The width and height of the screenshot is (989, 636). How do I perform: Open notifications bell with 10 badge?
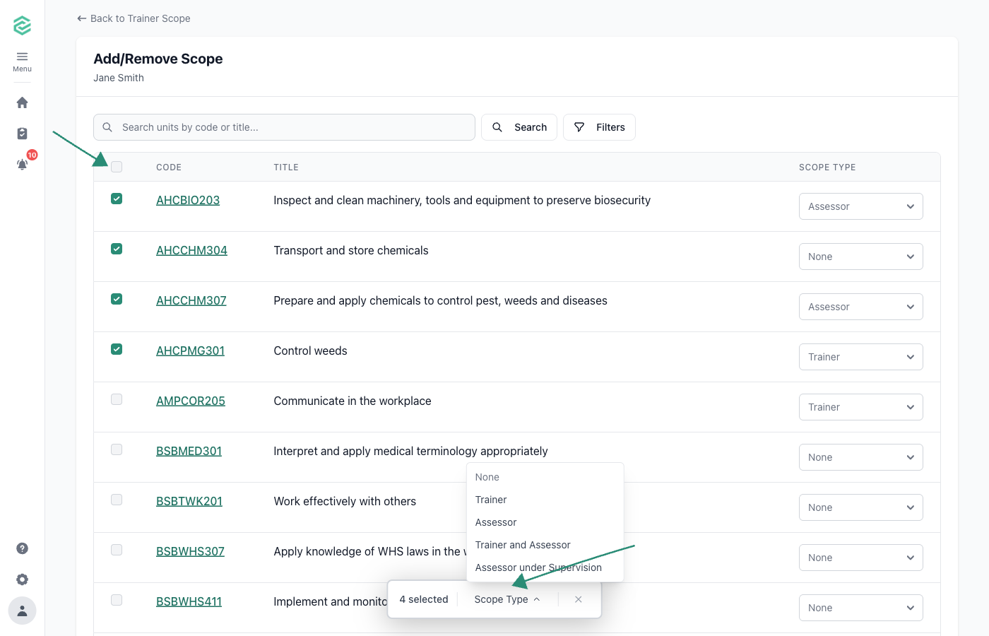[x=22, y=165]
